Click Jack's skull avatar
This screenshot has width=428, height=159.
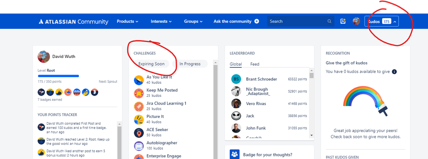click(x=236, y=116)
